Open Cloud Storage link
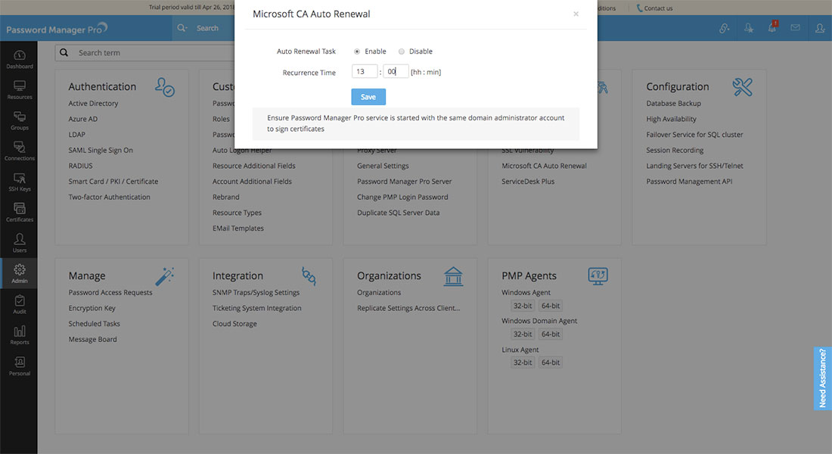 234,324
